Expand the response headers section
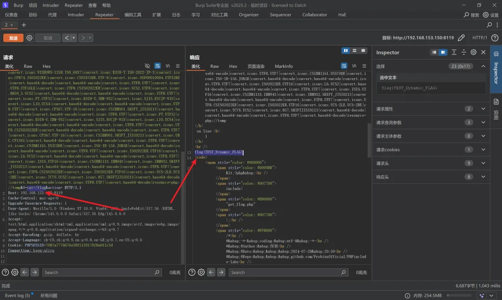The height and width of the screenshot is (300, 502). 483,177
